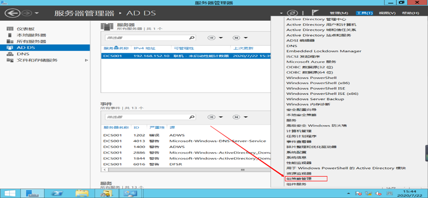Sort events by the 源 column
The image size is (428, 198).
(x=172, y=127)
